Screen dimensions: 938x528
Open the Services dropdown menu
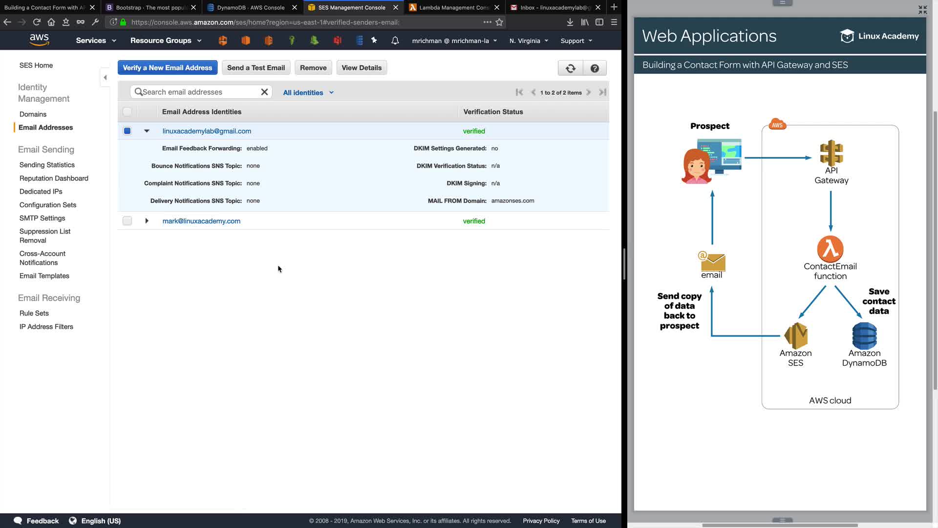click(x=96, y=41)
